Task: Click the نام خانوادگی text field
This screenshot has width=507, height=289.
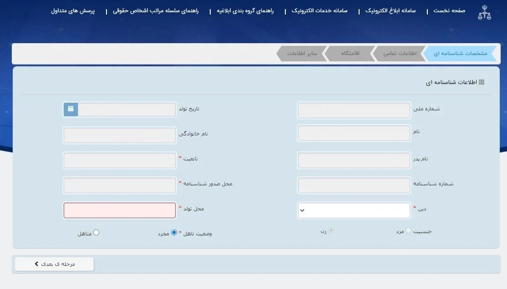Action: coord(120,135)
